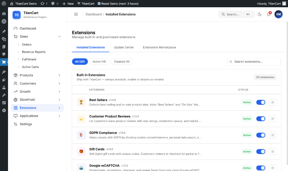Click Reset Demo in admin bar

tap(118, 4)
